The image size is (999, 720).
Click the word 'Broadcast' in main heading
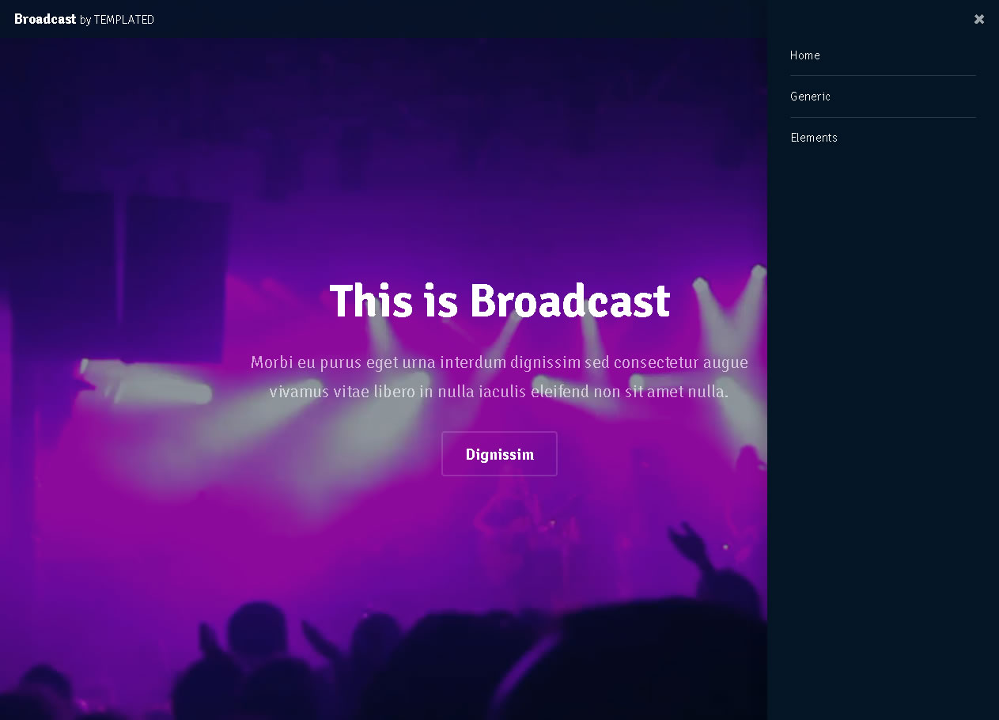click(x=570, y=301)
